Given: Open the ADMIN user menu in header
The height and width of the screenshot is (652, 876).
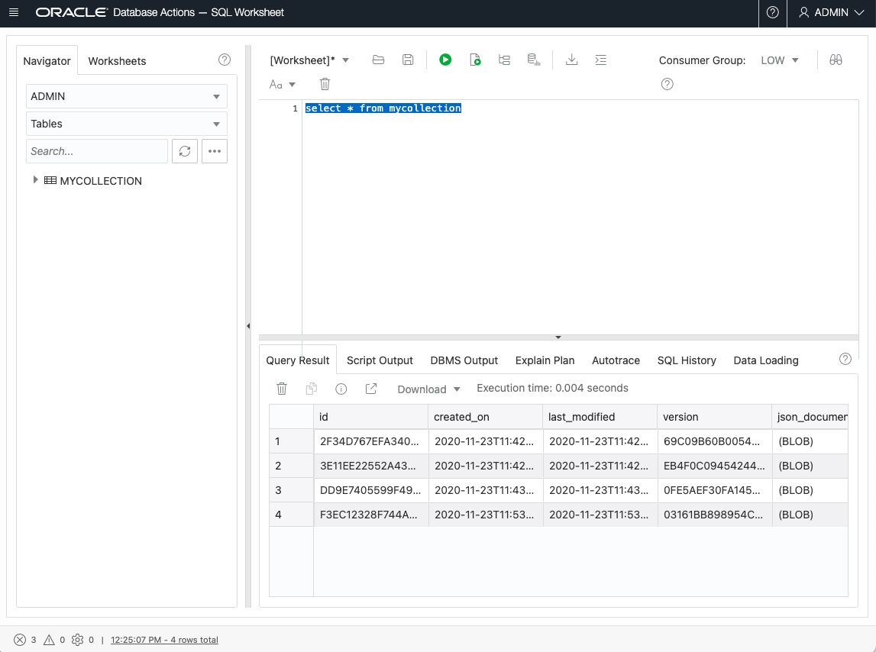Looking at the screenshot, I should pyautogui.click(x=831, y=13).
